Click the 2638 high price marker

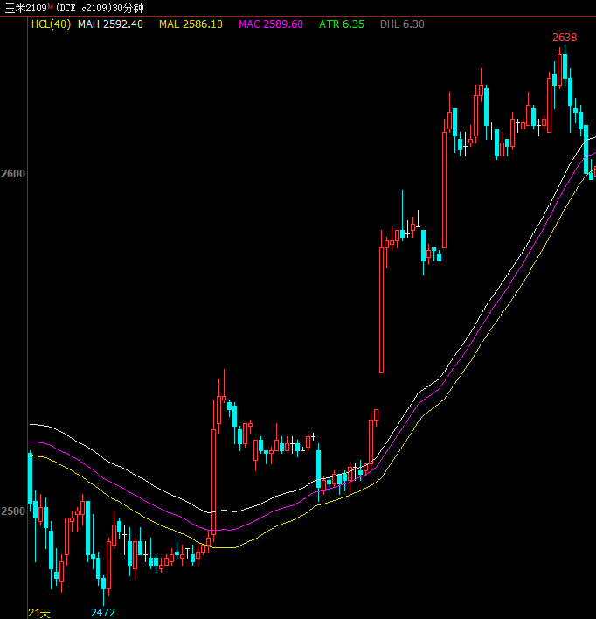(x=565, y=38)
